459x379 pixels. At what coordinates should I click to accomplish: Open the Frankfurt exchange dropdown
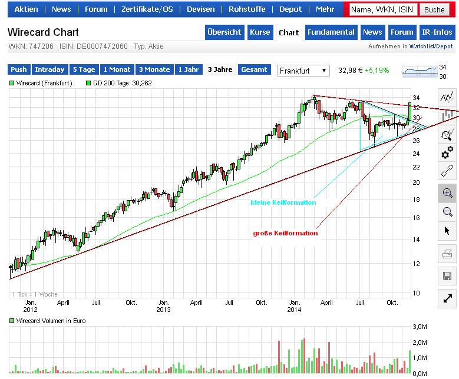click(303, 71)
